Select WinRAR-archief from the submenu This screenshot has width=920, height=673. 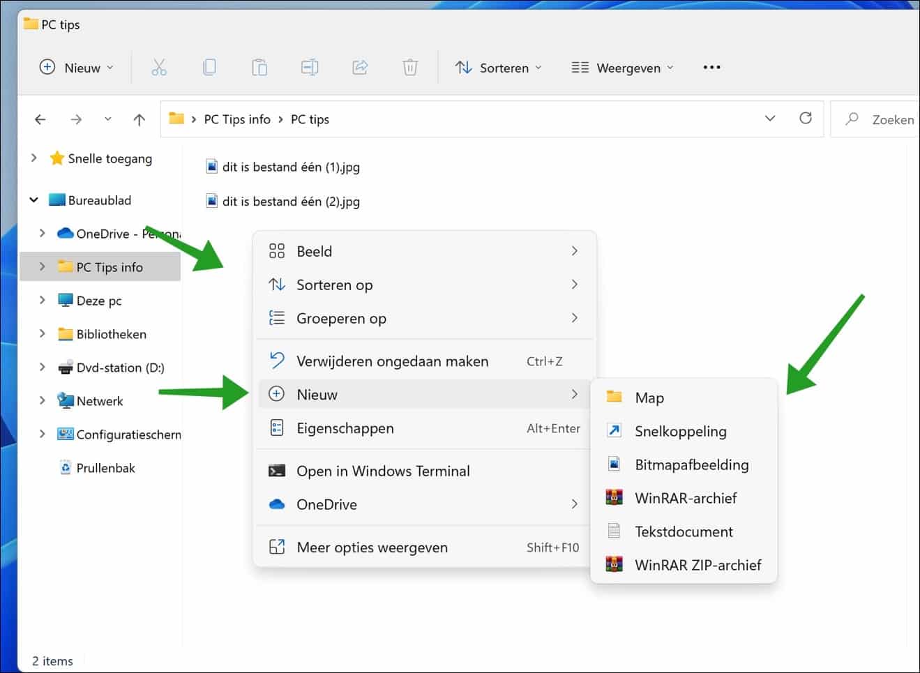pyautogui.click(x=686, y=497)
